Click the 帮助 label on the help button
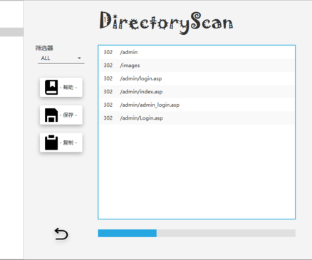312x260 pixels. pos(68,88)
